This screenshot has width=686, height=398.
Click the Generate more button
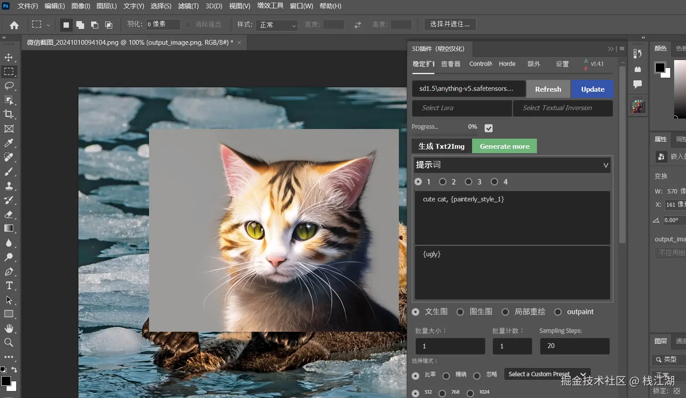[x=504, y=146]
